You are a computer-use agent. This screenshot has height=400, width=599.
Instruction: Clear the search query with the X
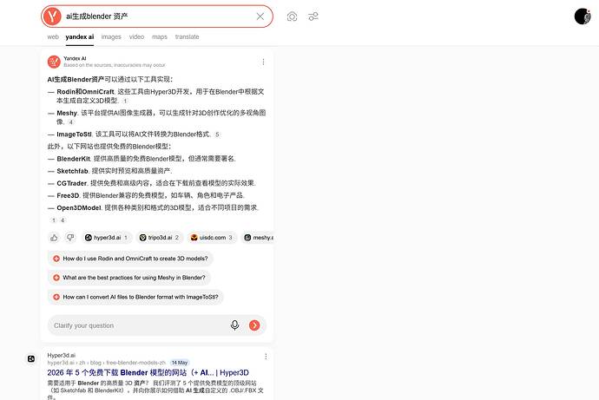click(x=260, y=16)
